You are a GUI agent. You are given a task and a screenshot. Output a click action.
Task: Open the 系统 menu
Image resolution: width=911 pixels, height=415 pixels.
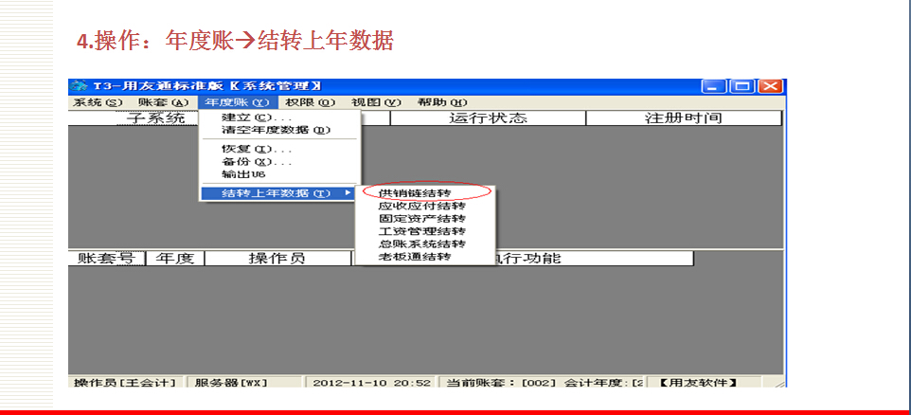coord(98,102)
